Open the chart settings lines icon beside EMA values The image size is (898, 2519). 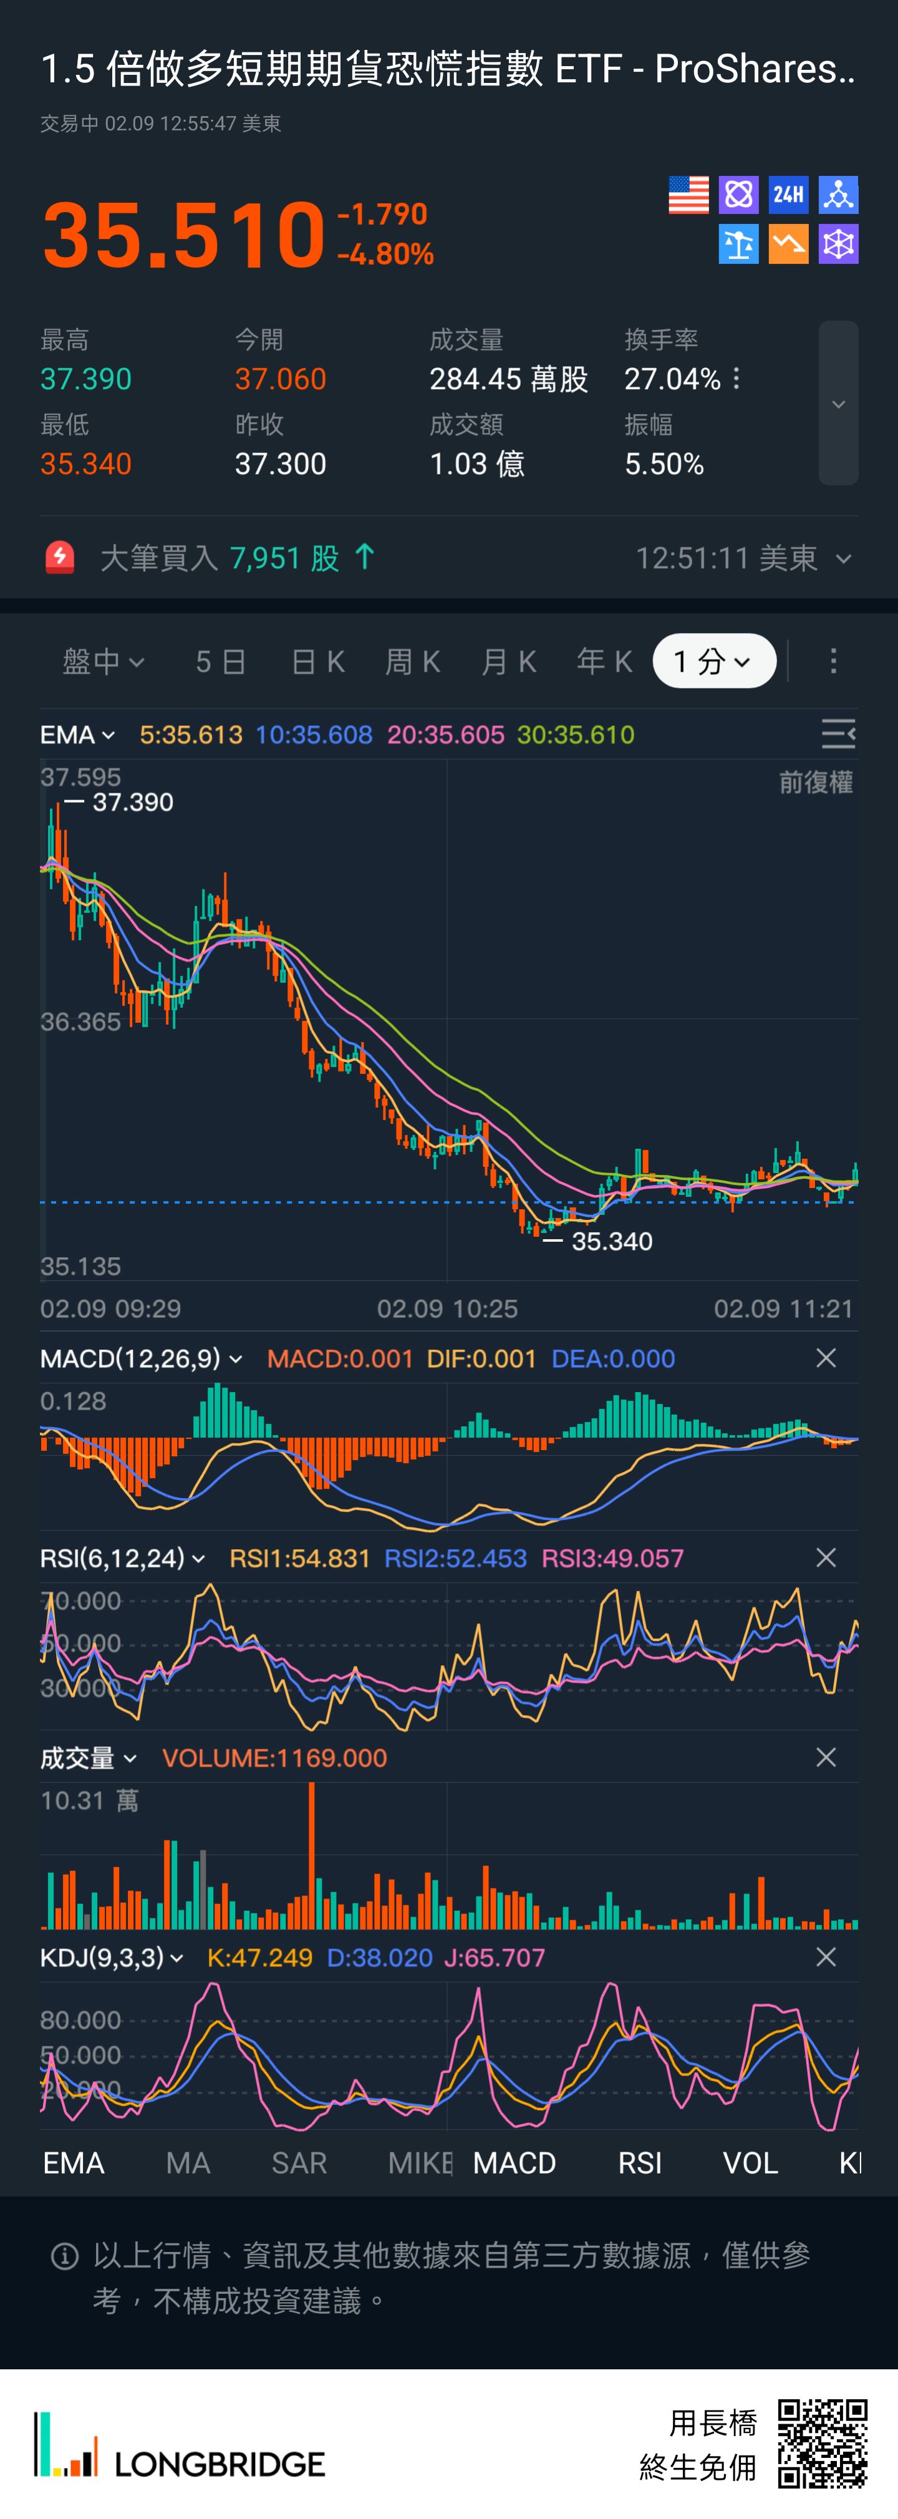[838, 733]
